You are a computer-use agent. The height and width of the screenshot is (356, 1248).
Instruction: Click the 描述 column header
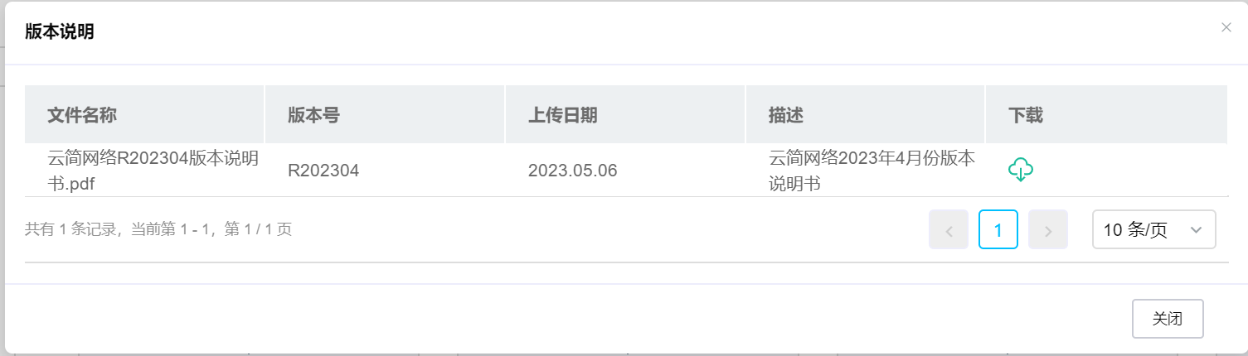pyautogui.click(x=785, y=115)
